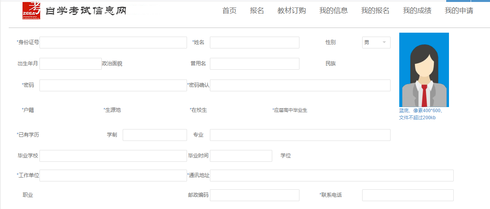Click the ZEEA site logo icon
This screenshot has height=209, width=490.
point(31,11)
